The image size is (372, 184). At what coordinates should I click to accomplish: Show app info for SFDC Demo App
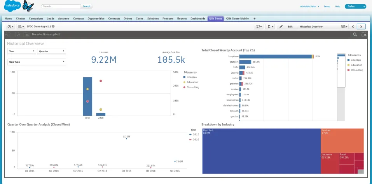tap(53, 26)
